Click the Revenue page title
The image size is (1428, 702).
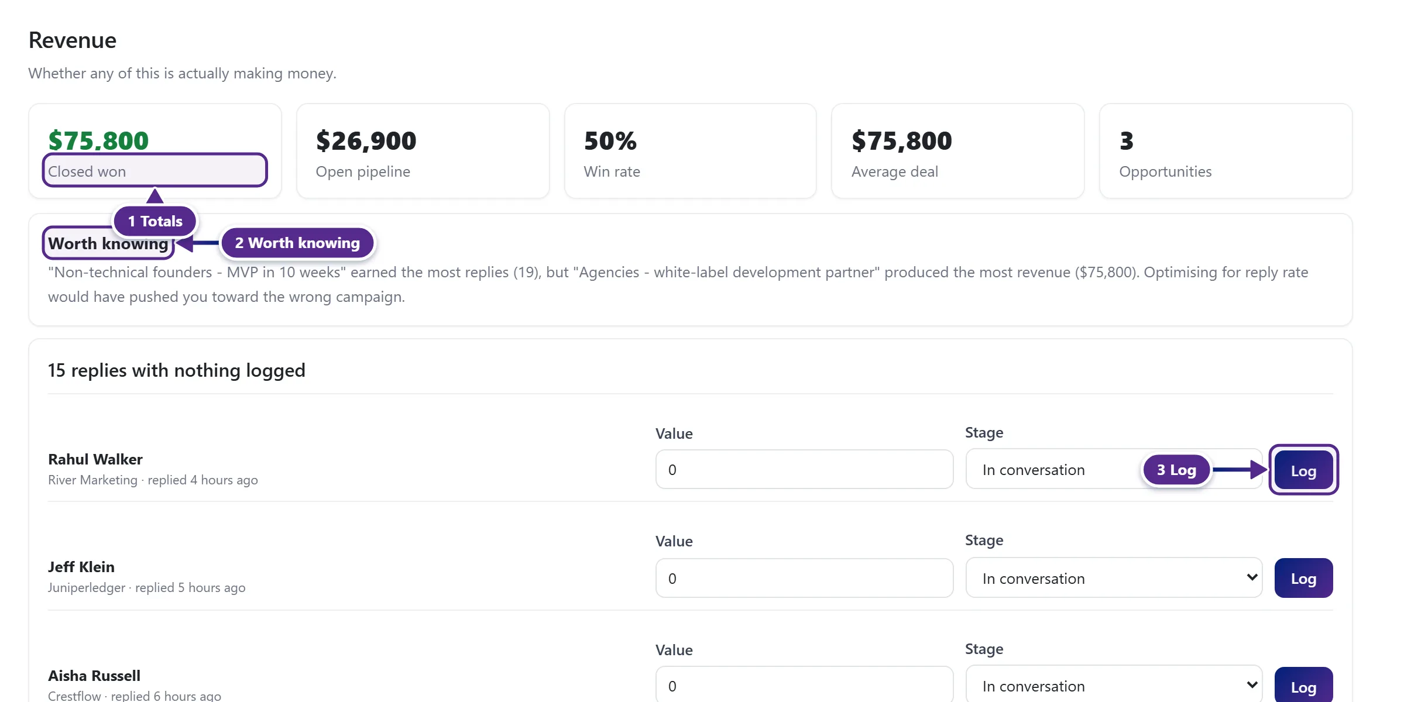pos(73,40)
